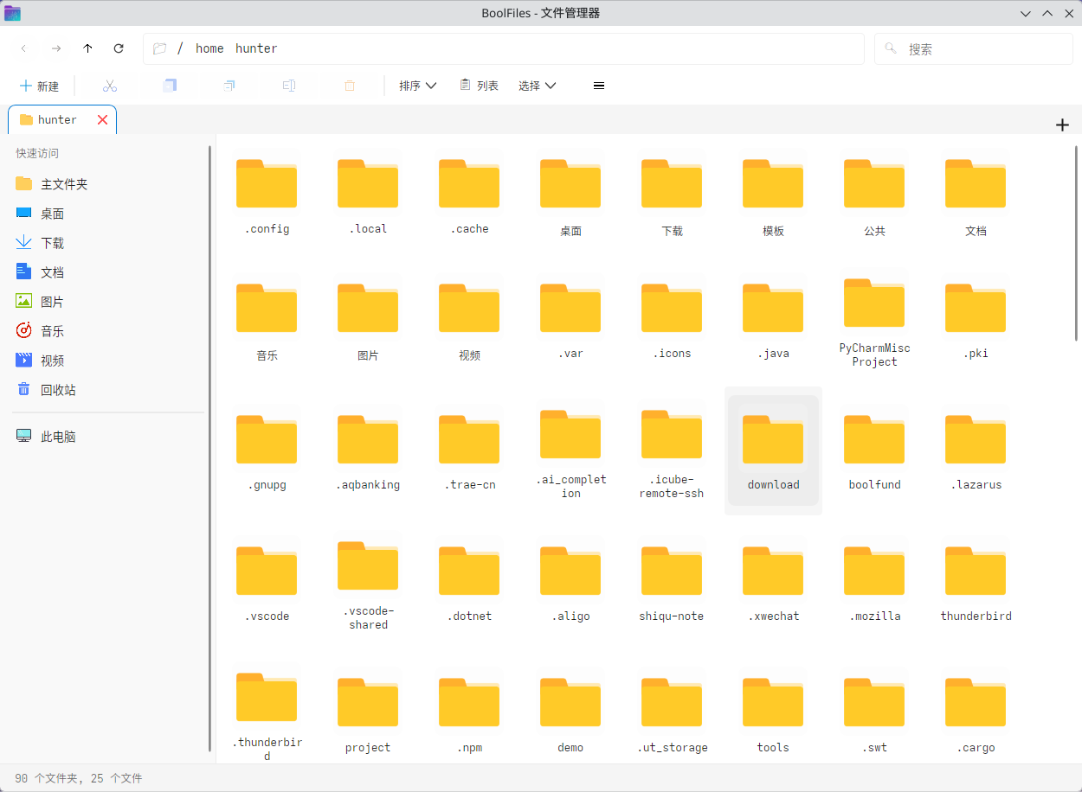Click the scissors cut icon
This screenshot has width=1082, height=792.
(110, 86)
